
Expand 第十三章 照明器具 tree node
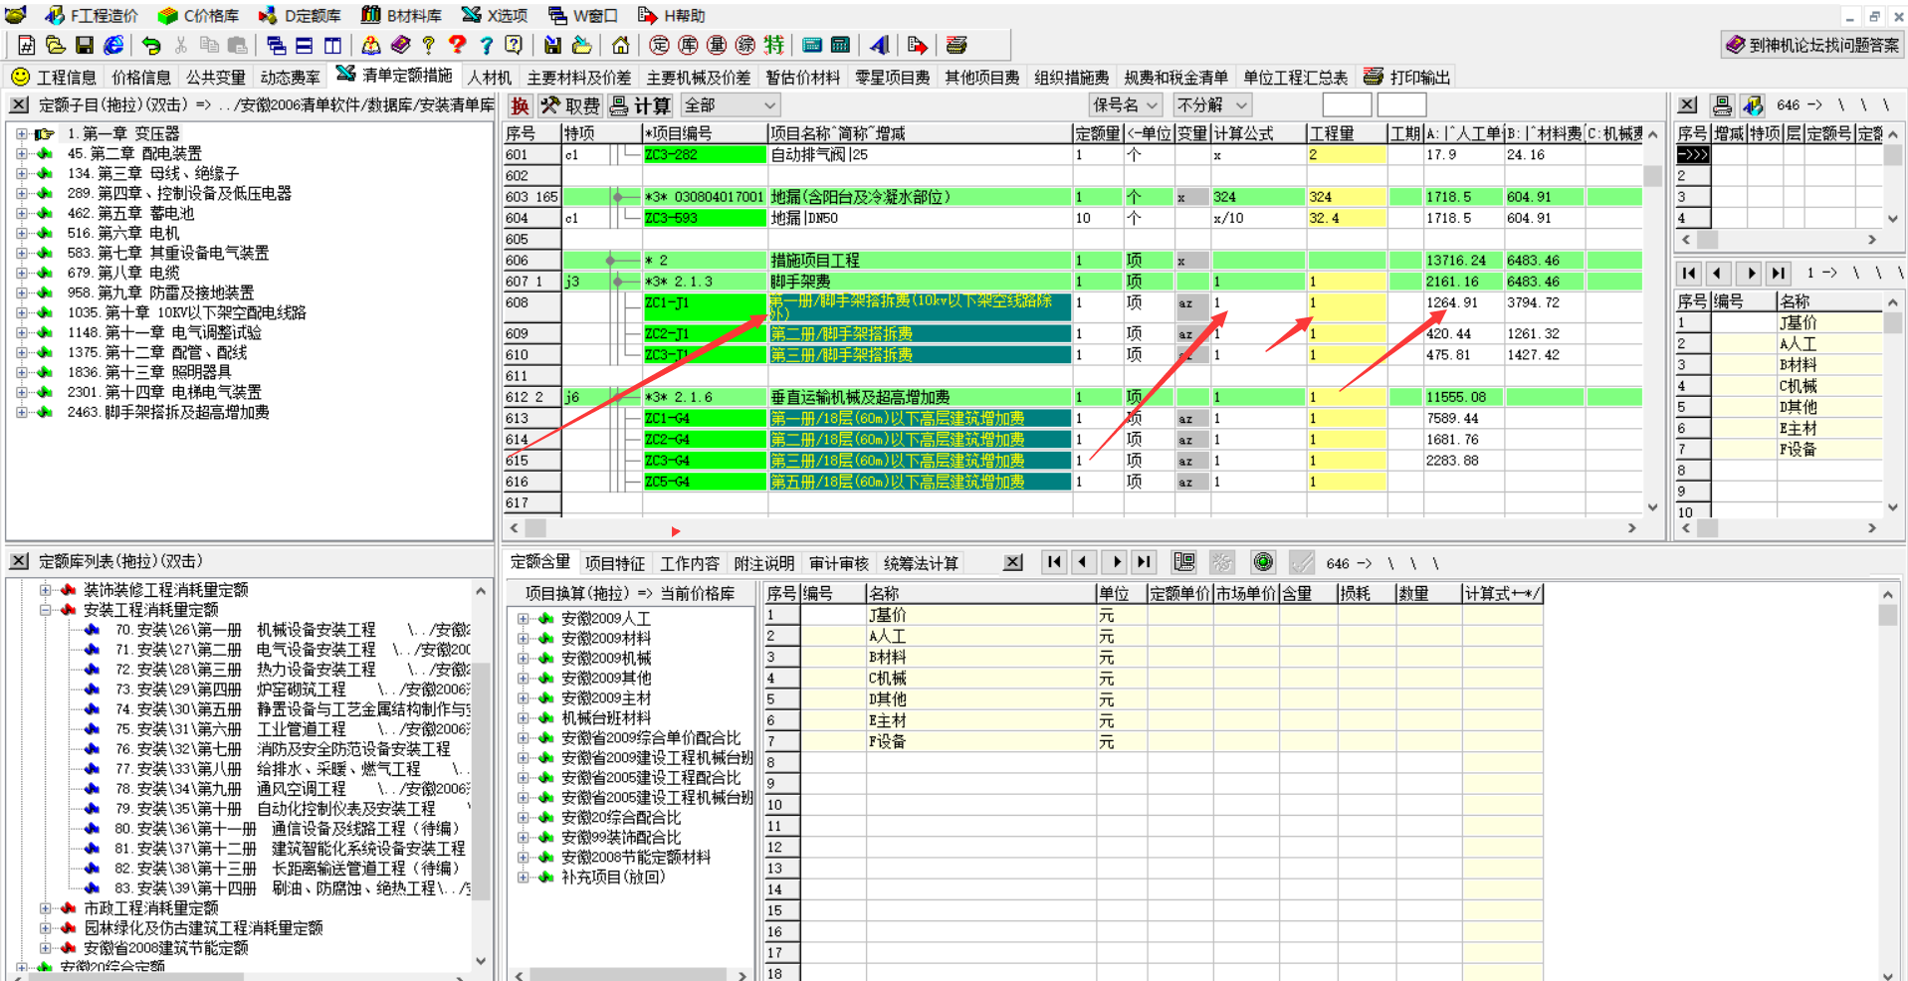[22, 373]
